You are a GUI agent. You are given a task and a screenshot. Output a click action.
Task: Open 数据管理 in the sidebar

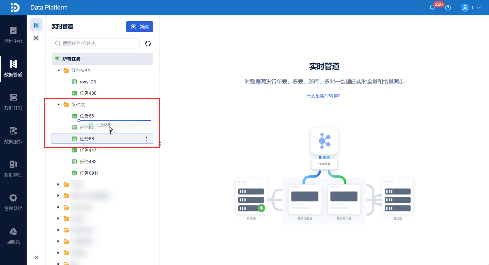pyautogui.click(x=13, y=169)
